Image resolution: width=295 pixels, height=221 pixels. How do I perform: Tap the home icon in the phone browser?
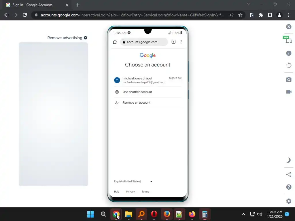click(x=115, y=42)
